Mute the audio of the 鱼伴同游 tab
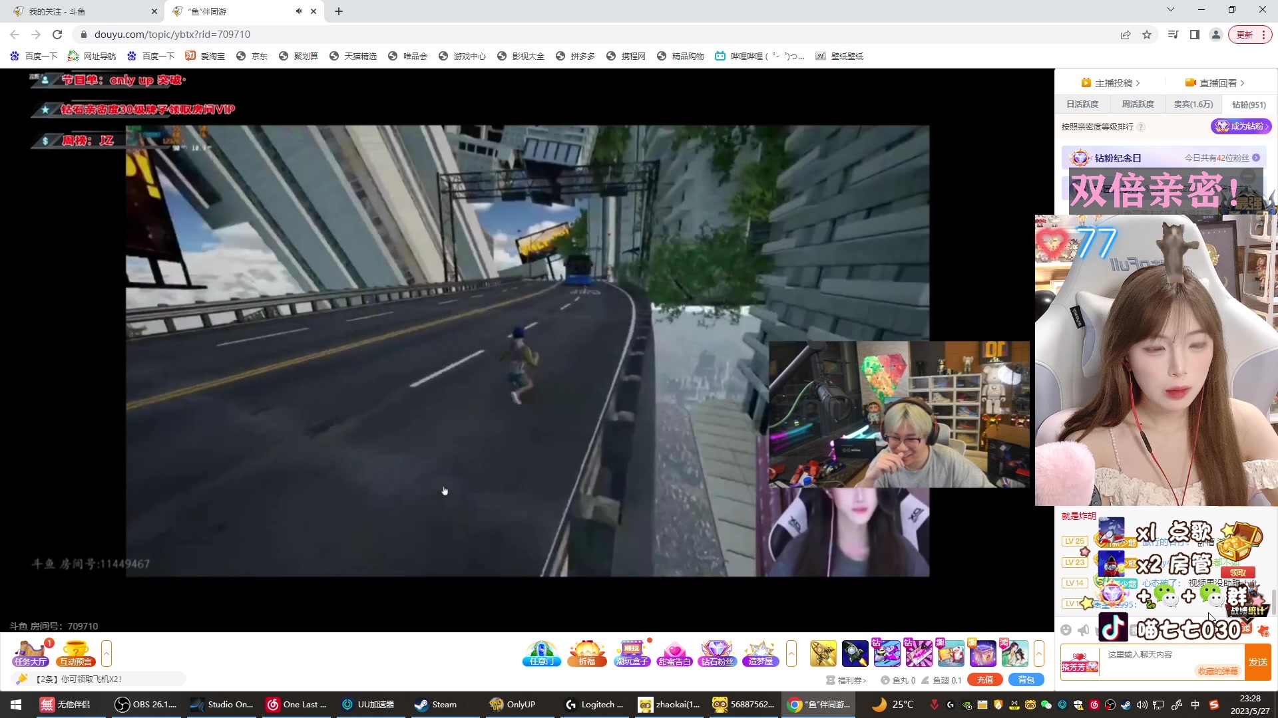 [299, 11]
